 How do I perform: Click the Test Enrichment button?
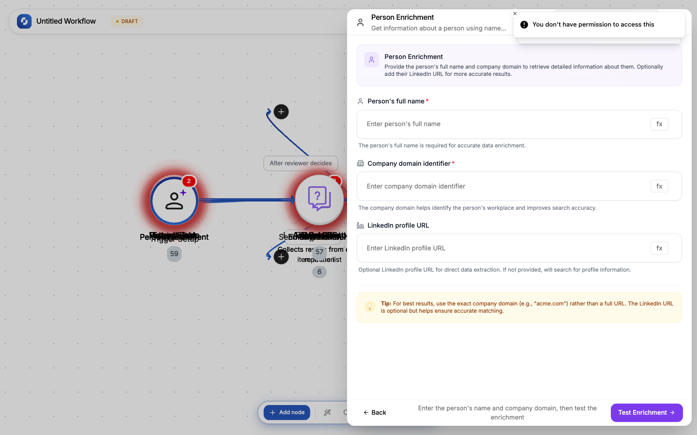click(647, 412)
